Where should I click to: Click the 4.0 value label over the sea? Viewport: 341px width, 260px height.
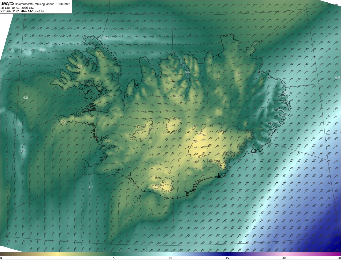coord(26,98)
